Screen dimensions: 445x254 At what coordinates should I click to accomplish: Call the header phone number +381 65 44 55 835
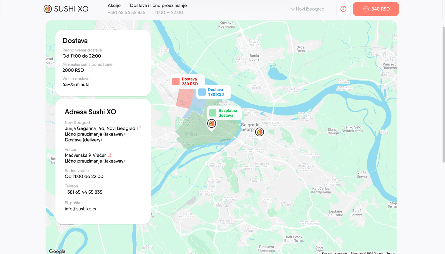[x=127, y=12]
